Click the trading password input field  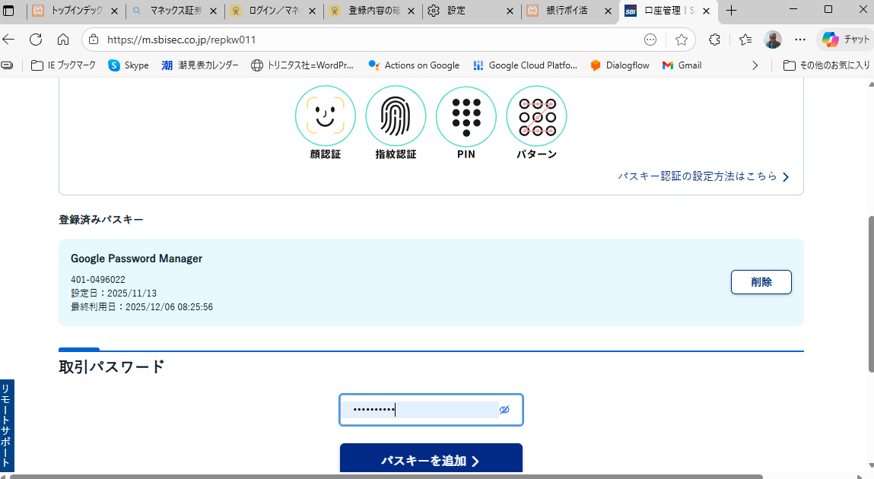coord(418,410)
